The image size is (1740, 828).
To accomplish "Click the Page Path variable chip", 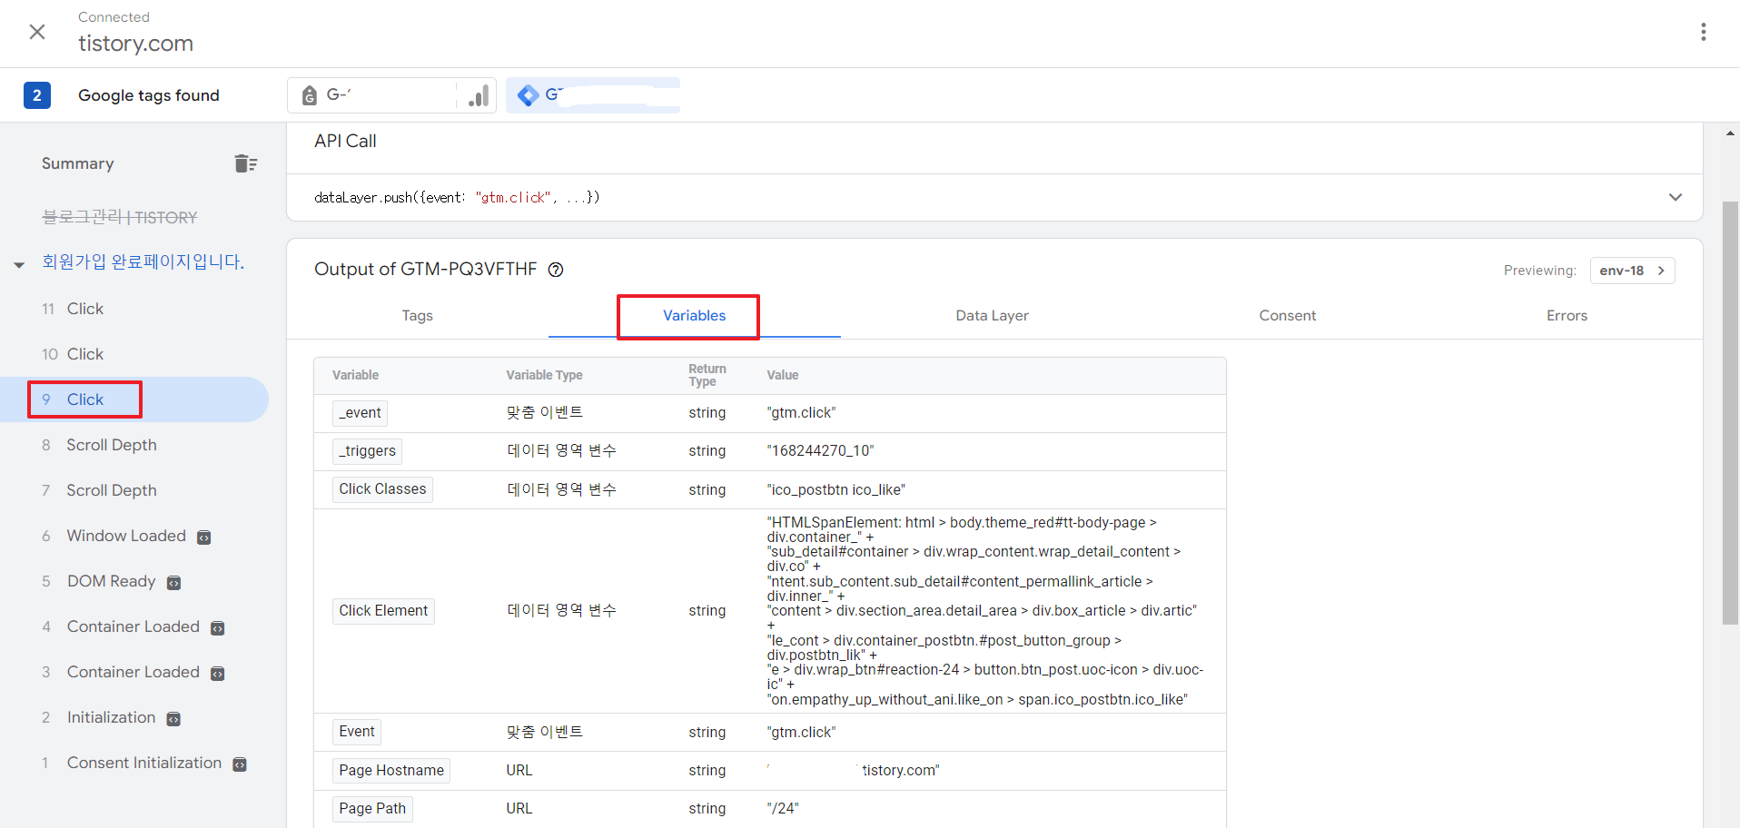I will [x=372, y=809].
